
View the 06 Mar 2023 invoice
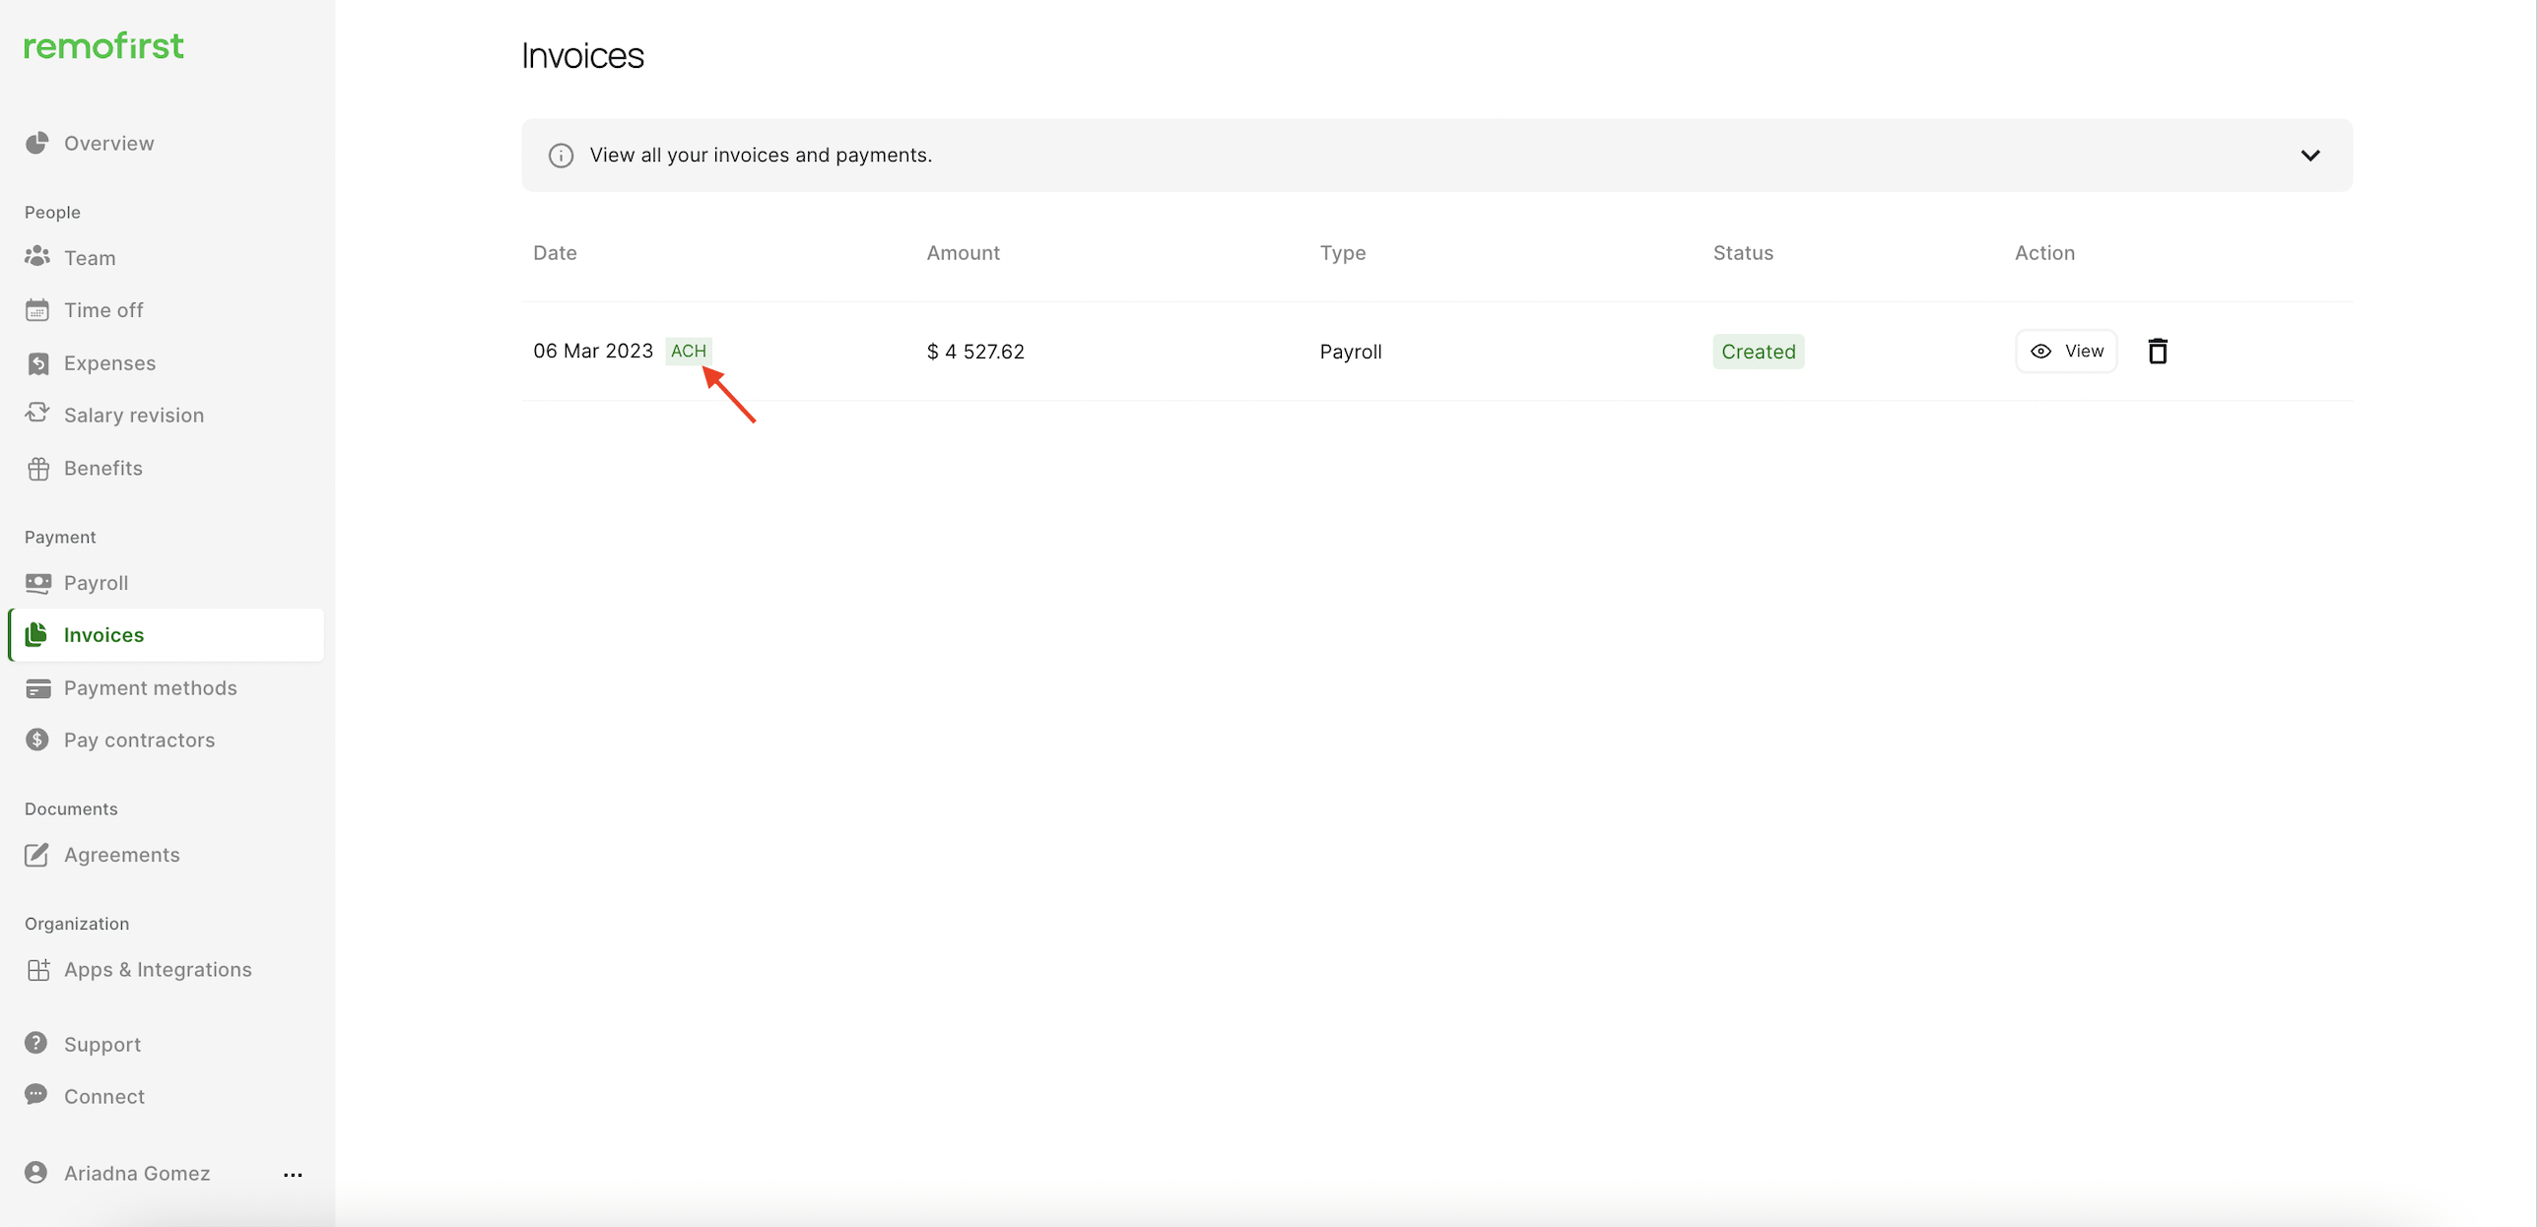point(2066,352)
